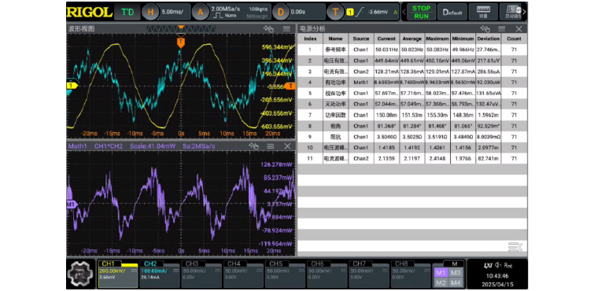Click the Name column header
594x291 pixels.
pos(336,39)
